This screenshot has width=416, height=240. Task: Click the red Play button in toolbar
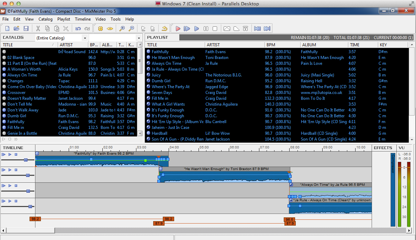(178, 28)
